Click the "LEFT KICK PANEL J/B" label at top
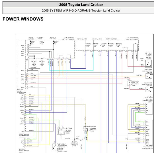This screenshot has width=154, height=153. (x=68, y=39)
